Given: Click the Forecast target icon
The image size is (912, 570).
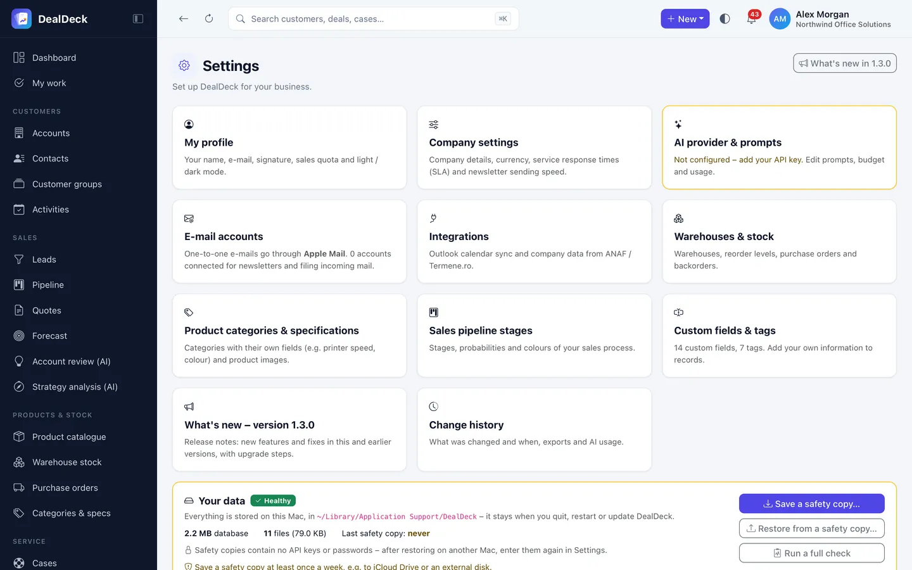Looking at the screenshot, I should click(x=19, y=336).
